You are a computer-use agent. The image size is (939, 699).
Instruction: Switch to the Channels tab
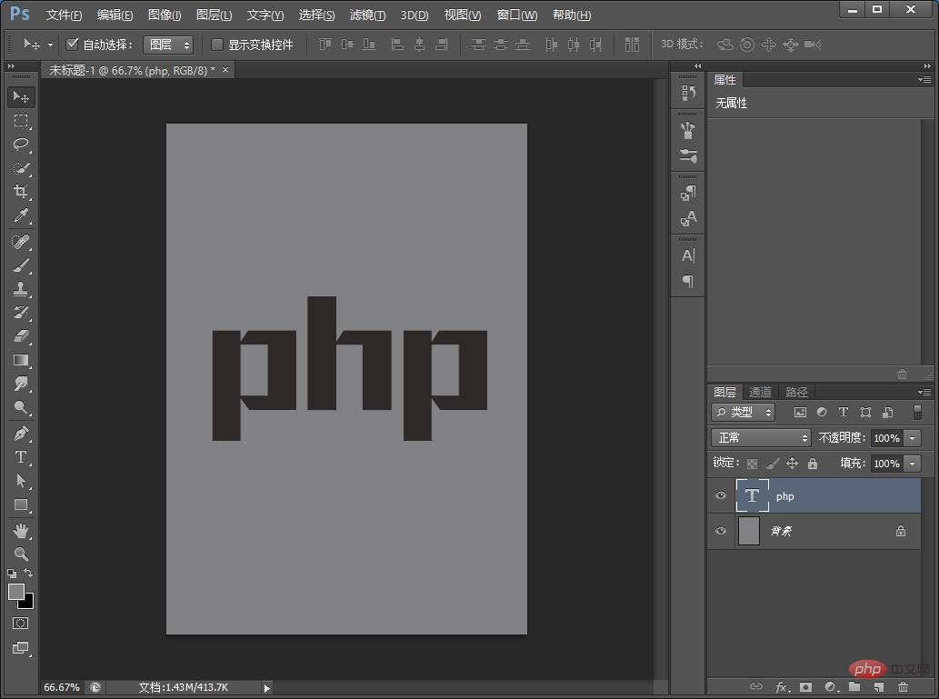[x=761, y=393]
